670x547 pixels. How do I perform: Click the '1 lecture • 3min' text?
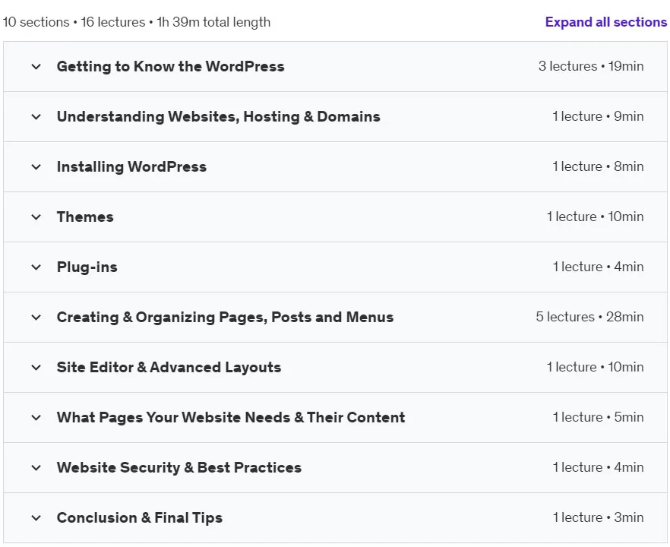[598, 517]
